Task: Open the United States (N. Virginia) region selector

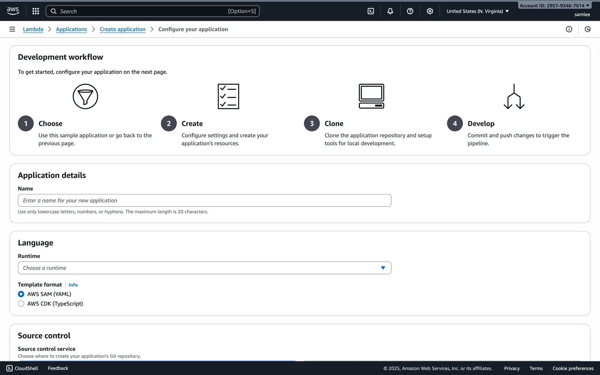Action: coord(477,11)
